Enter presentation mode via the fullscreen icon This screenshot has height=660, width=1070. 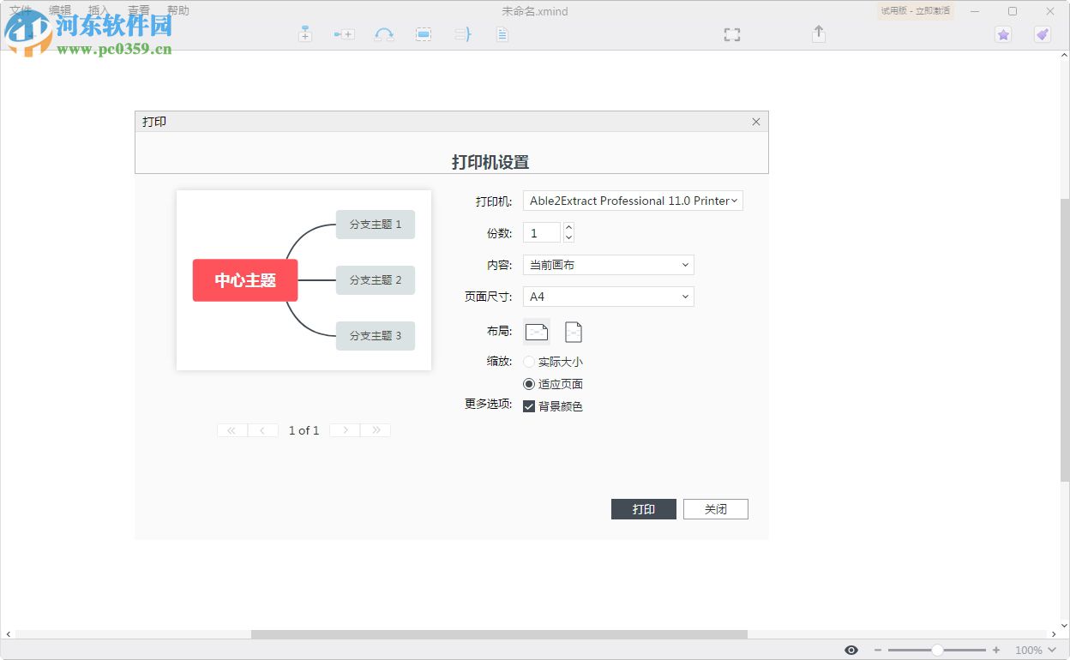(x=731, y=34)
